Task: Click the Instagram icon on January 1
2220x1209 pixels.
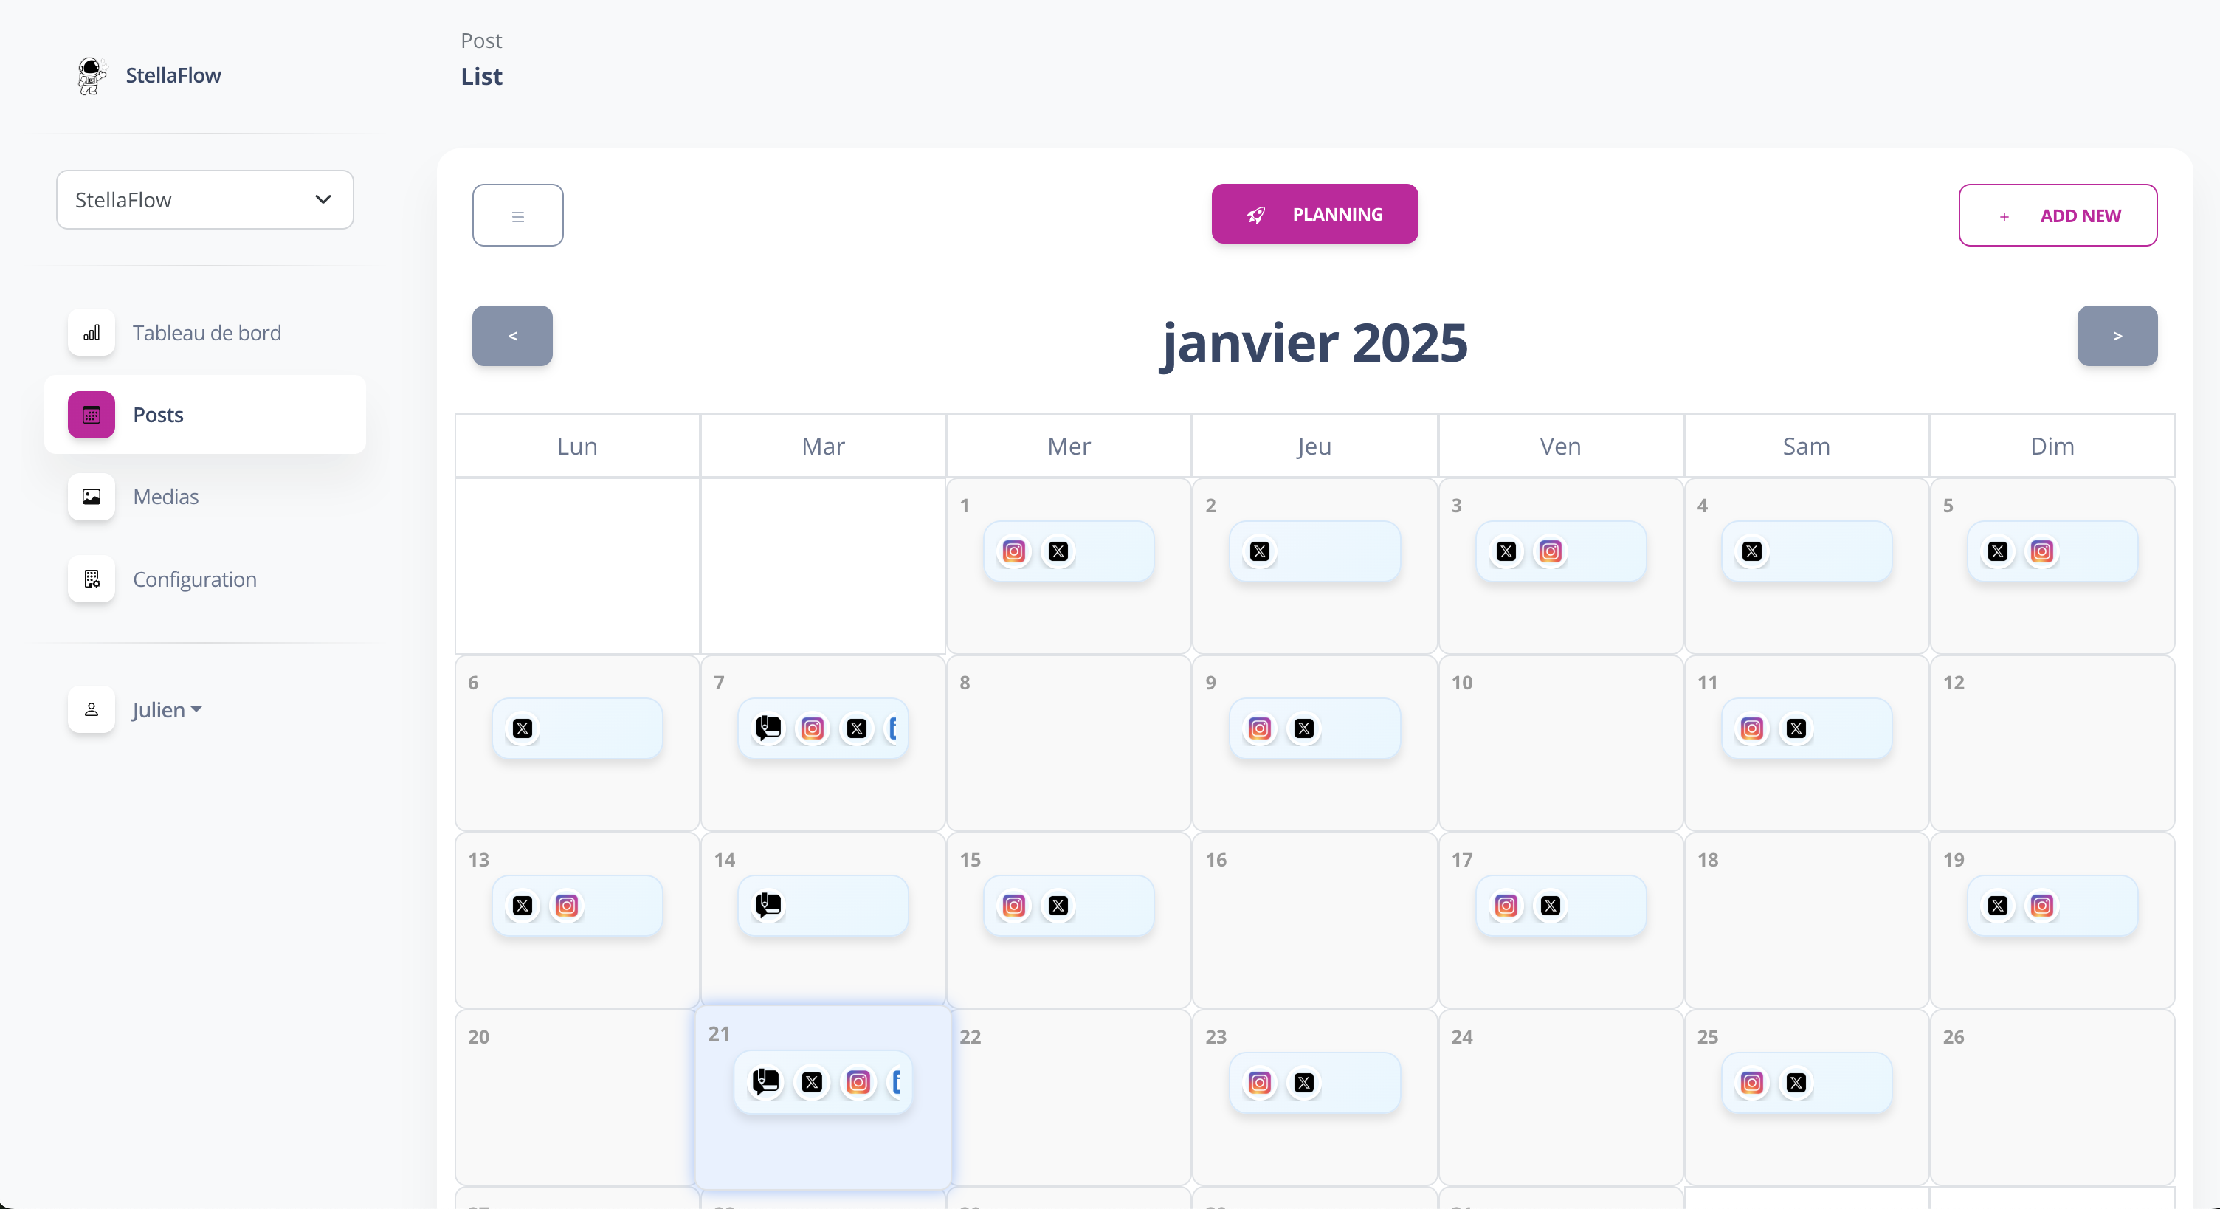Action: [1013, 551]
